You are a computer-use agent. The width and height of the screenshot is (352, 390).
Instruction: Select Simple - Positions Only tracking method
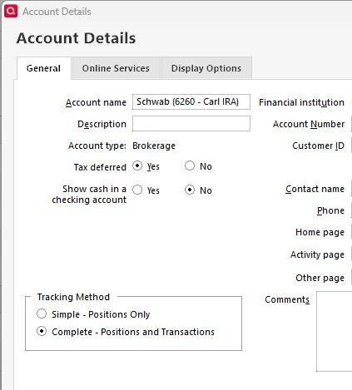click(x=42, y=314)
